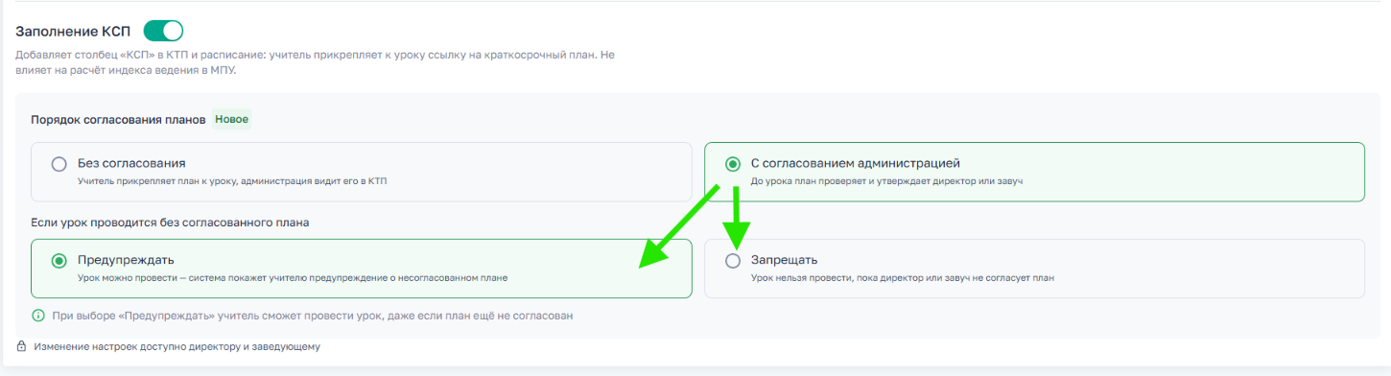Click the info icon beside the «Предупреждать» hint

point(38,315)
